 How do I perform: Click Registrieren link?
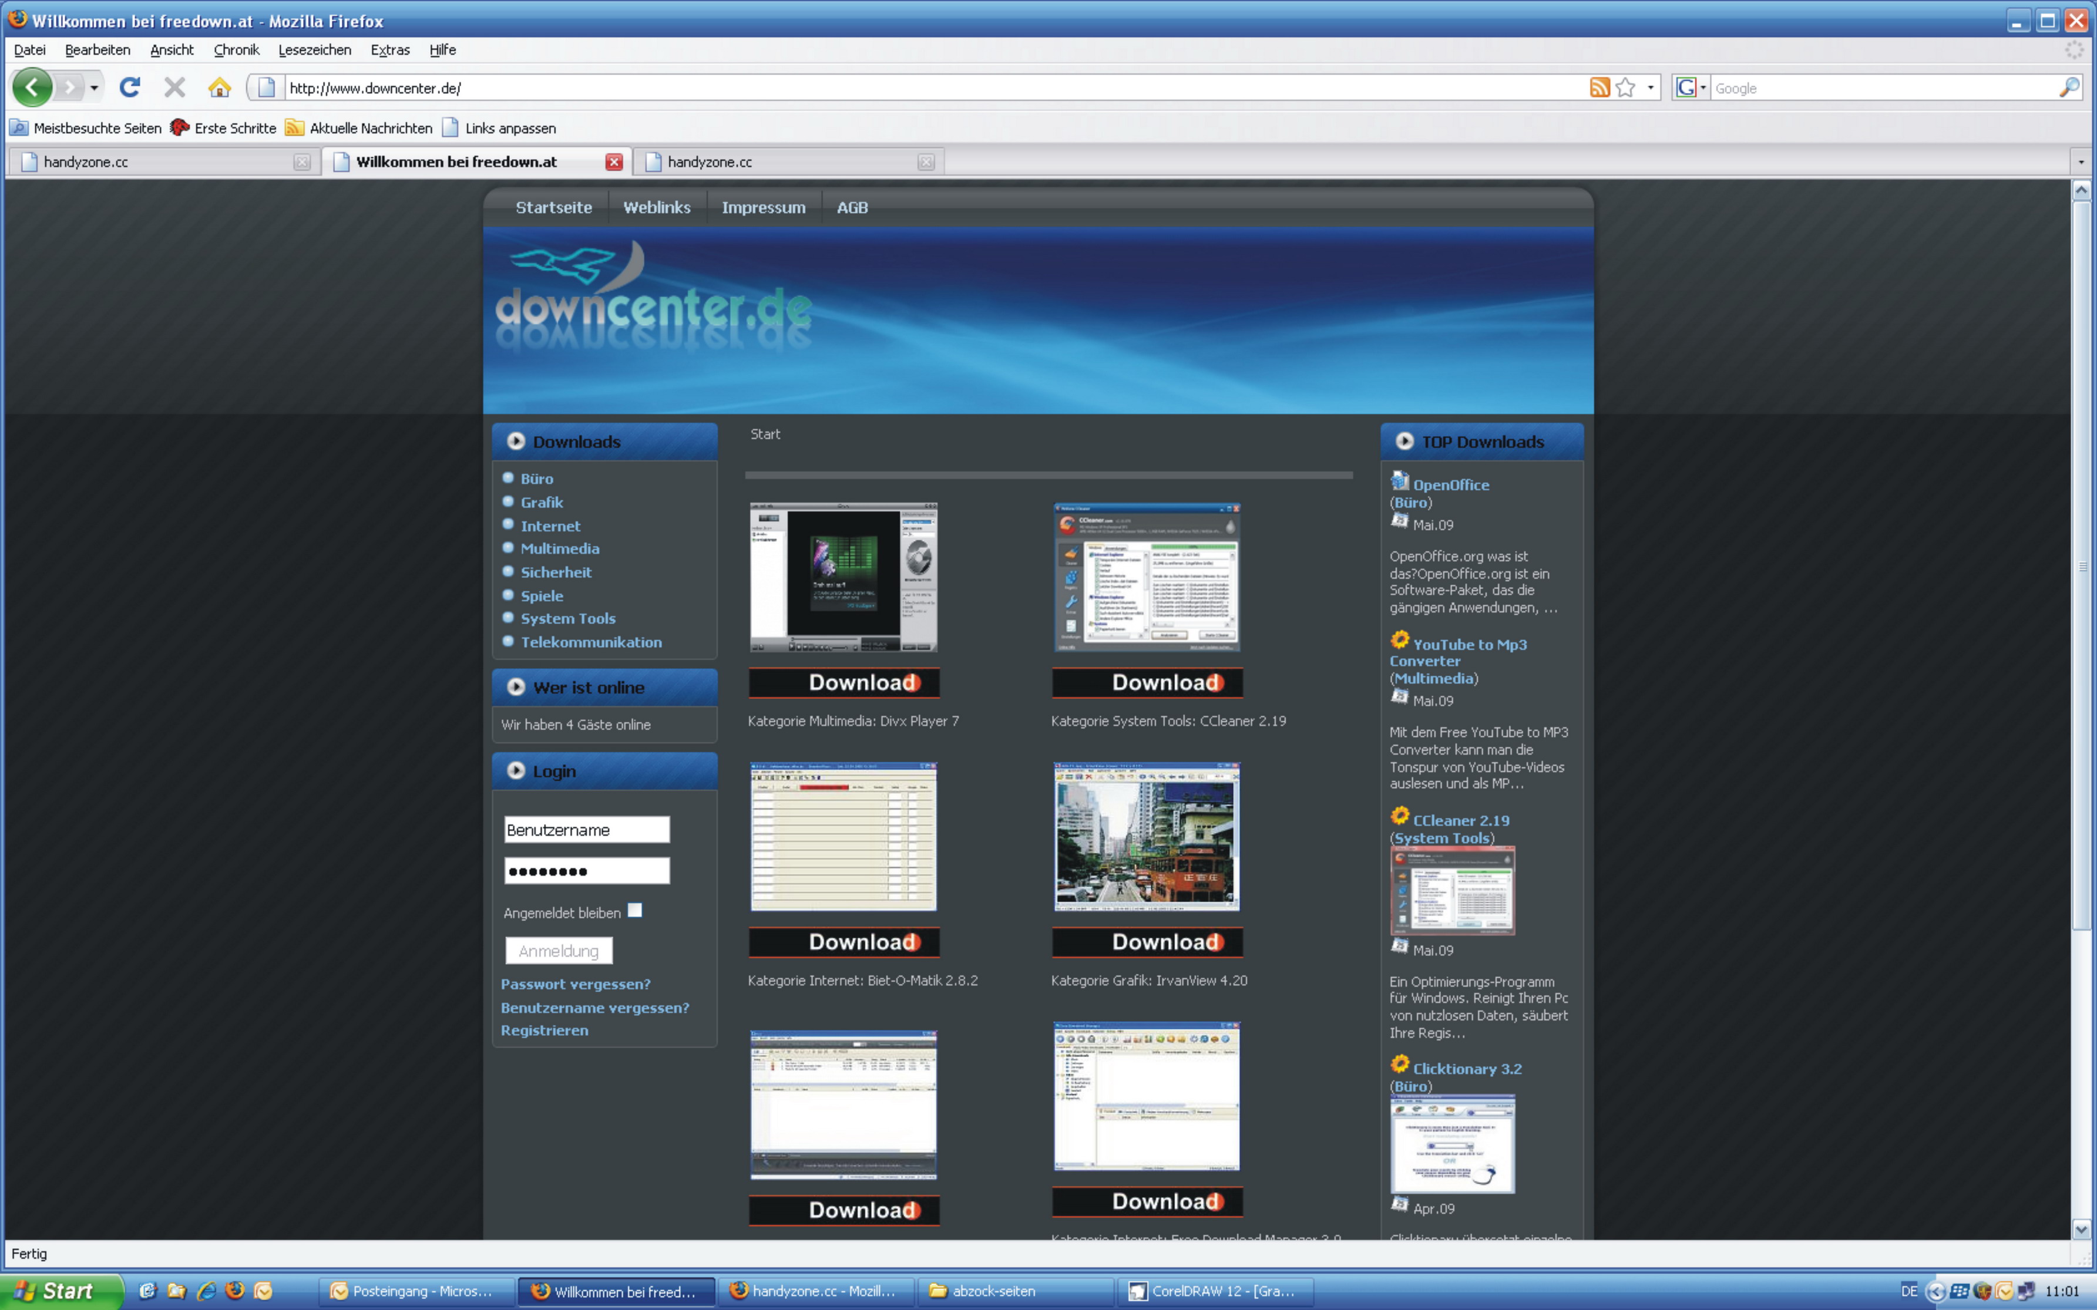click(x=545, y=1029)
